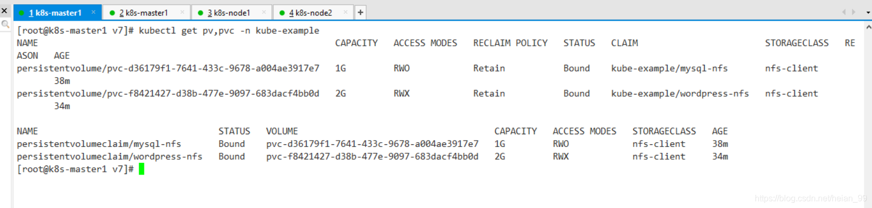
Task: Click the scroll tabs left arrow
Action: pos(844,12)
